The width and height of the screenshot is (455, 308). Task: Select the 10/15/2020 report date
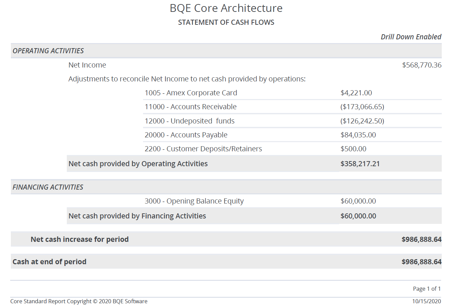427,301
